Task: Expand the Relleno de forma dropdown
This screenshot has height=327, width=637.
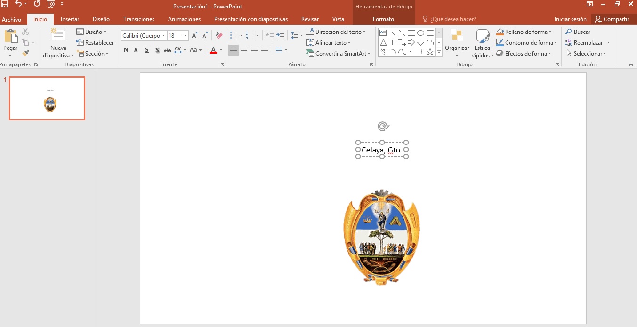Action: pyautogui.click(x=550, y=32)
